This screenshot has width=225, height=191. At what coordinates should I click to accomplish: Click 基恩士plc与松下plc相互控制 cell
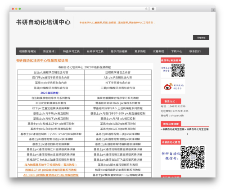pyautogui.click(x=51, y=119)
